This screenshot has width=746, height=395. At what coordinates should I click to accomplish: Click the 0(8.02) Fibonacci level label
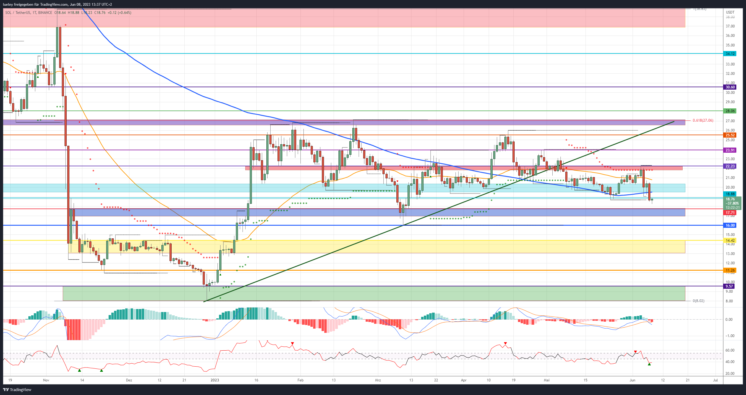[698, 301]
